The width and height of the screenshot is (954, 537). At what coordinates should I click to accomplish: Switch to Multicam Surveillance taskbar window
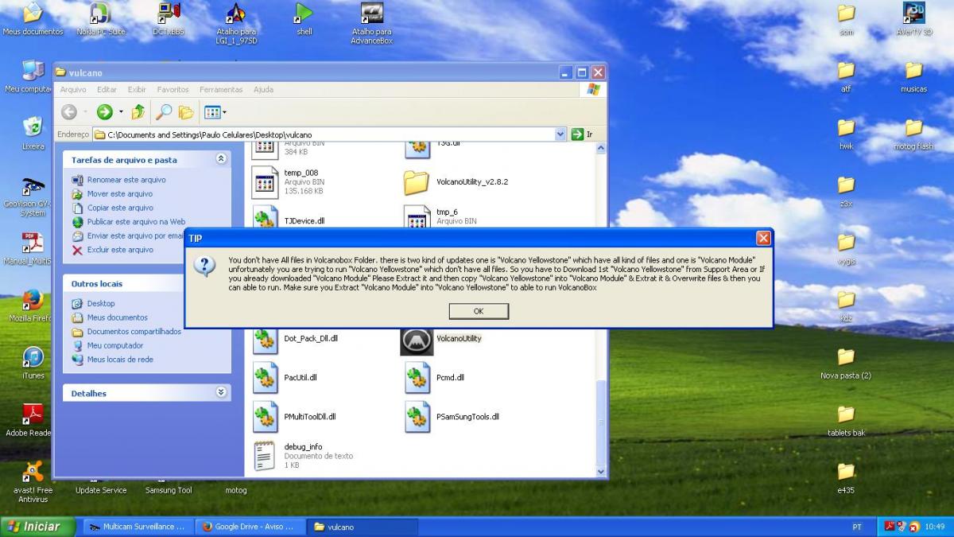point(138,527)
